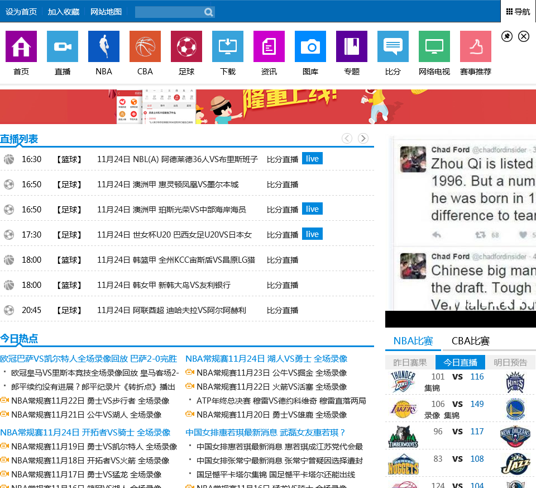
Task: Click the Timberwolves team logo
Action: click(x=403, y=437)
